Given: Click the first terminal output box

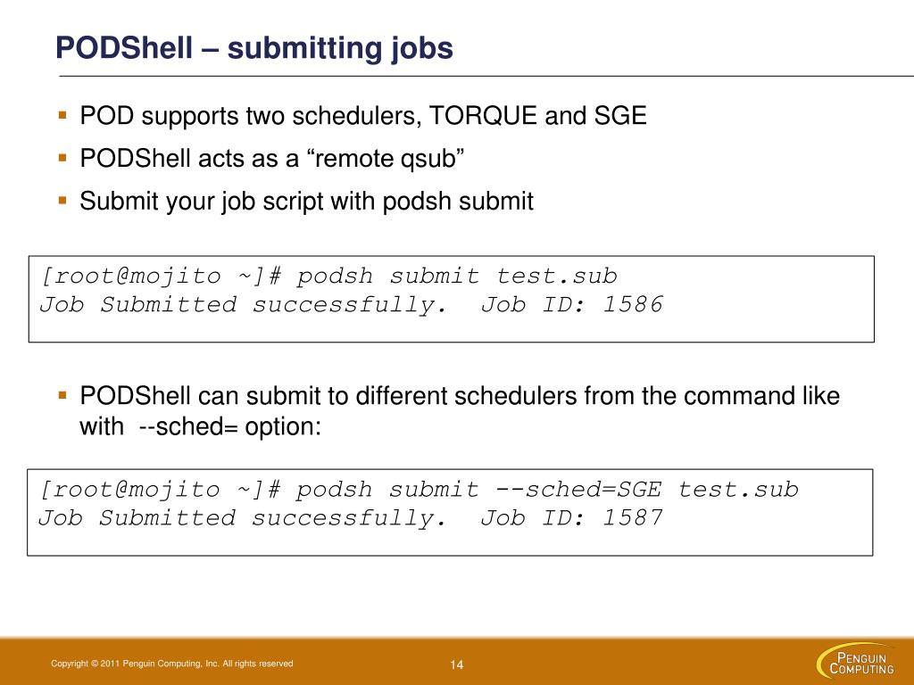Looking at the screenshot, I should 451,299.
